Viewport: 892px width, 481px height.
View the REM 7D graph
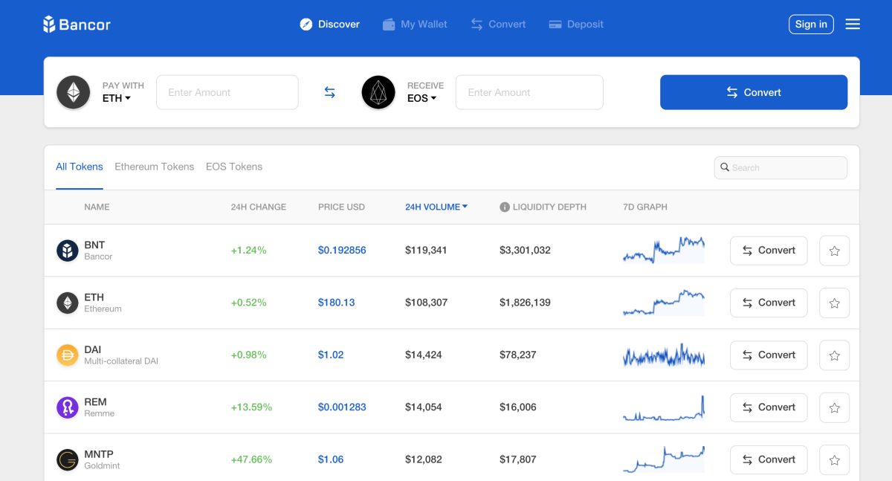(x=663, y=407)
